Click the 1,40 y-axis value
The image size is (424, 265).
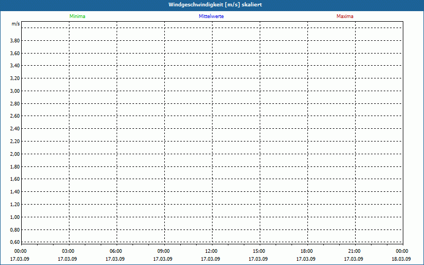point(15,192)
